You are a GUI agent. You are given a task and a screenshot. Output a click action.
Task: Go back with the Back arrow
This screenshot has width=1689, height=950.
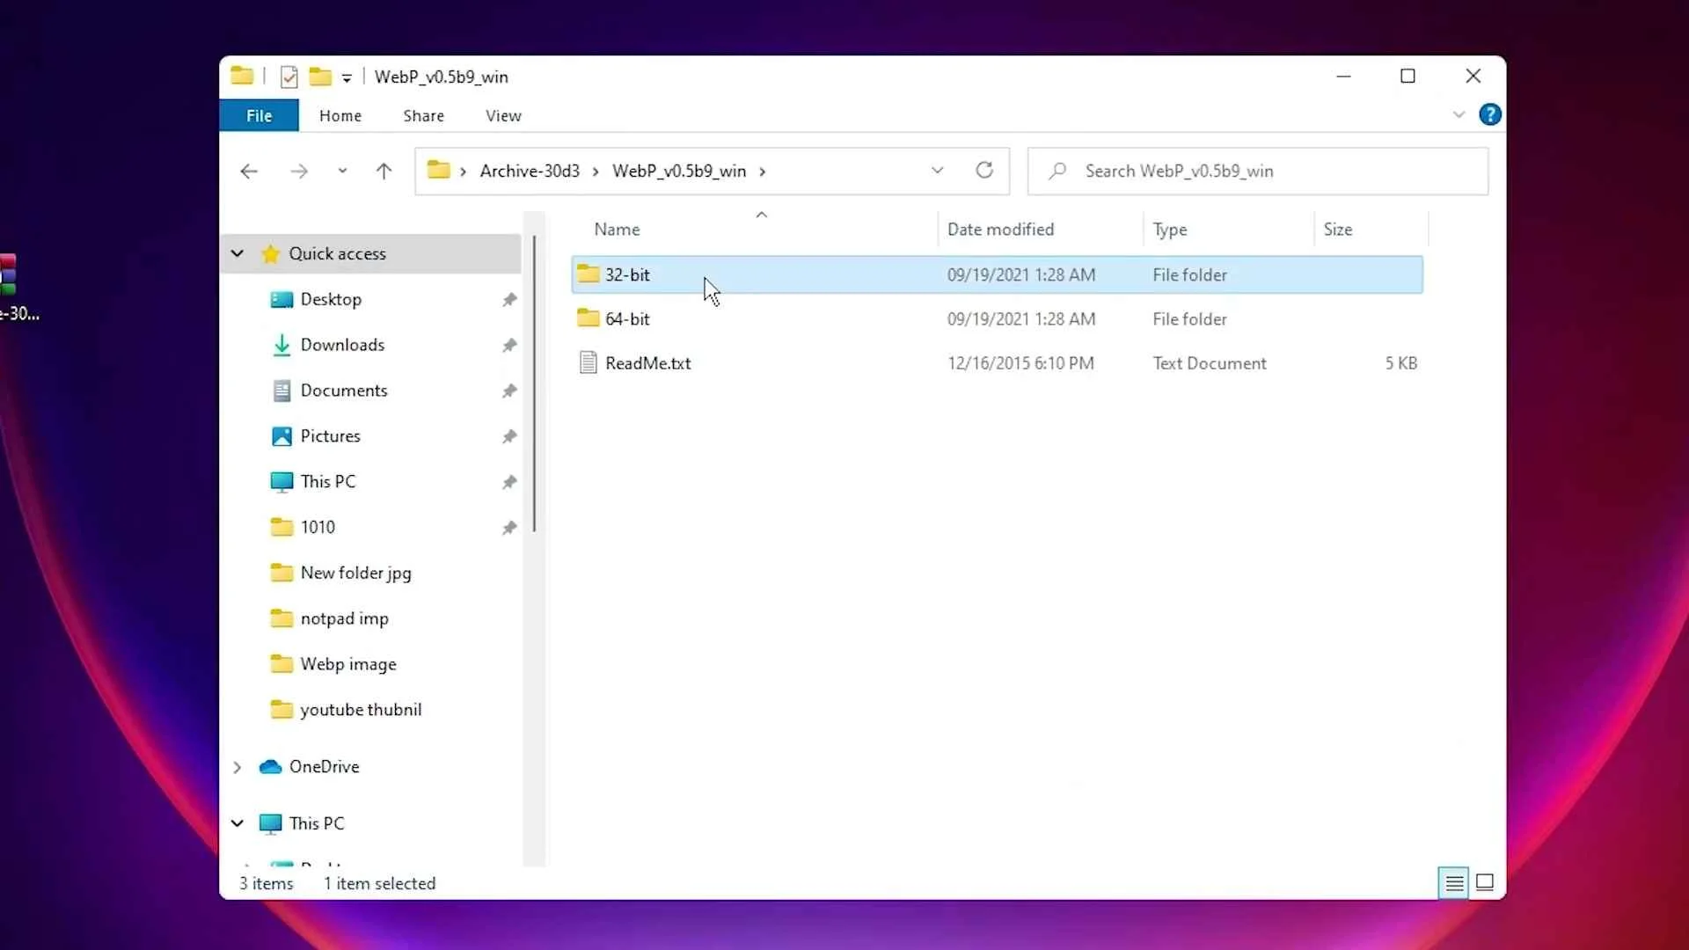coord(249,171)
